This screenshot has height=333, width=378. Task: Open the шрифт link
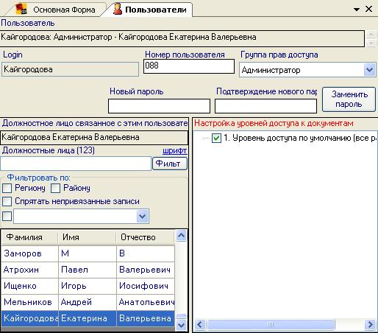[175, 150]
